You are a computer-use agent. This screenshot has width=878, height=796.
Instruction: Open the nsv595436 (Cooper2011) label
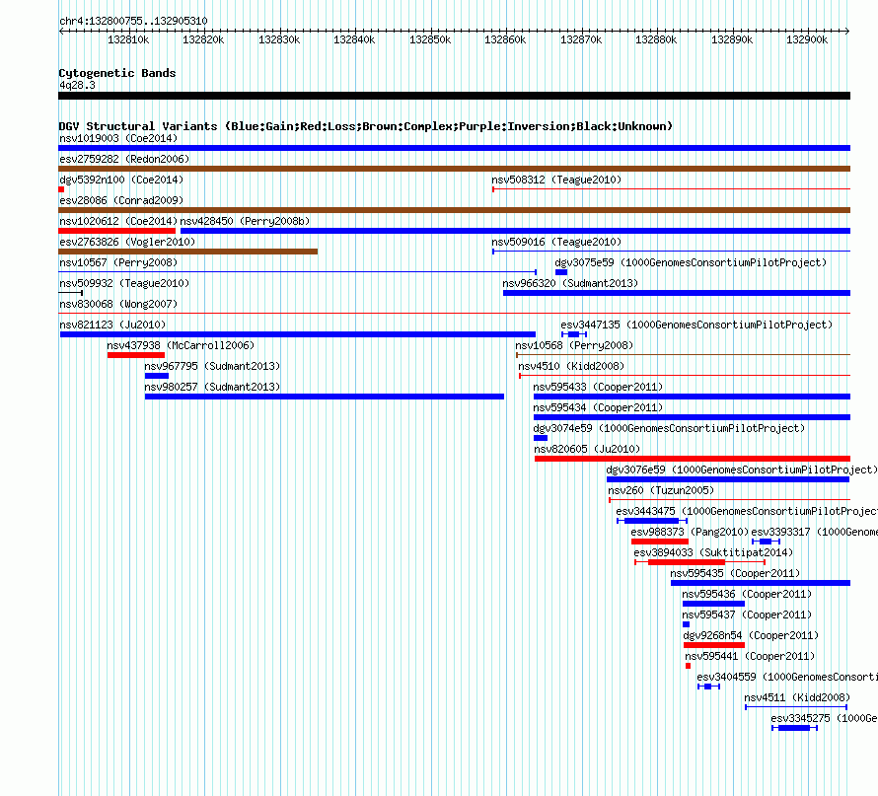(x=747, y=594)
